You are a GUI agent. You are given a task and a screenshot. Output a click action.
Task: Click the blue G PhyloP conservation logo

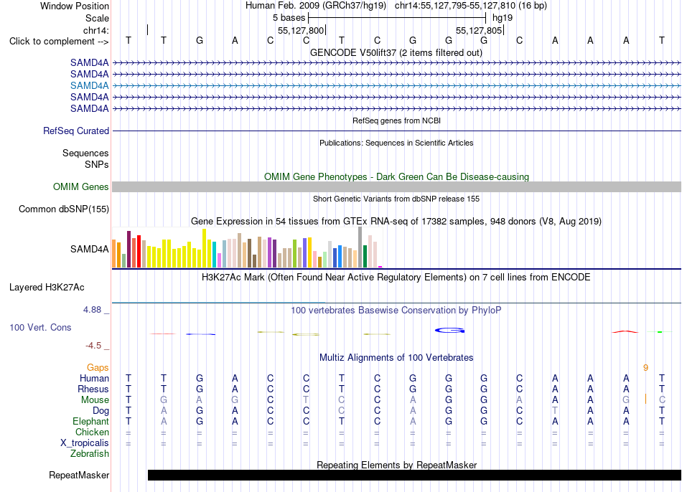coord(449,331)
